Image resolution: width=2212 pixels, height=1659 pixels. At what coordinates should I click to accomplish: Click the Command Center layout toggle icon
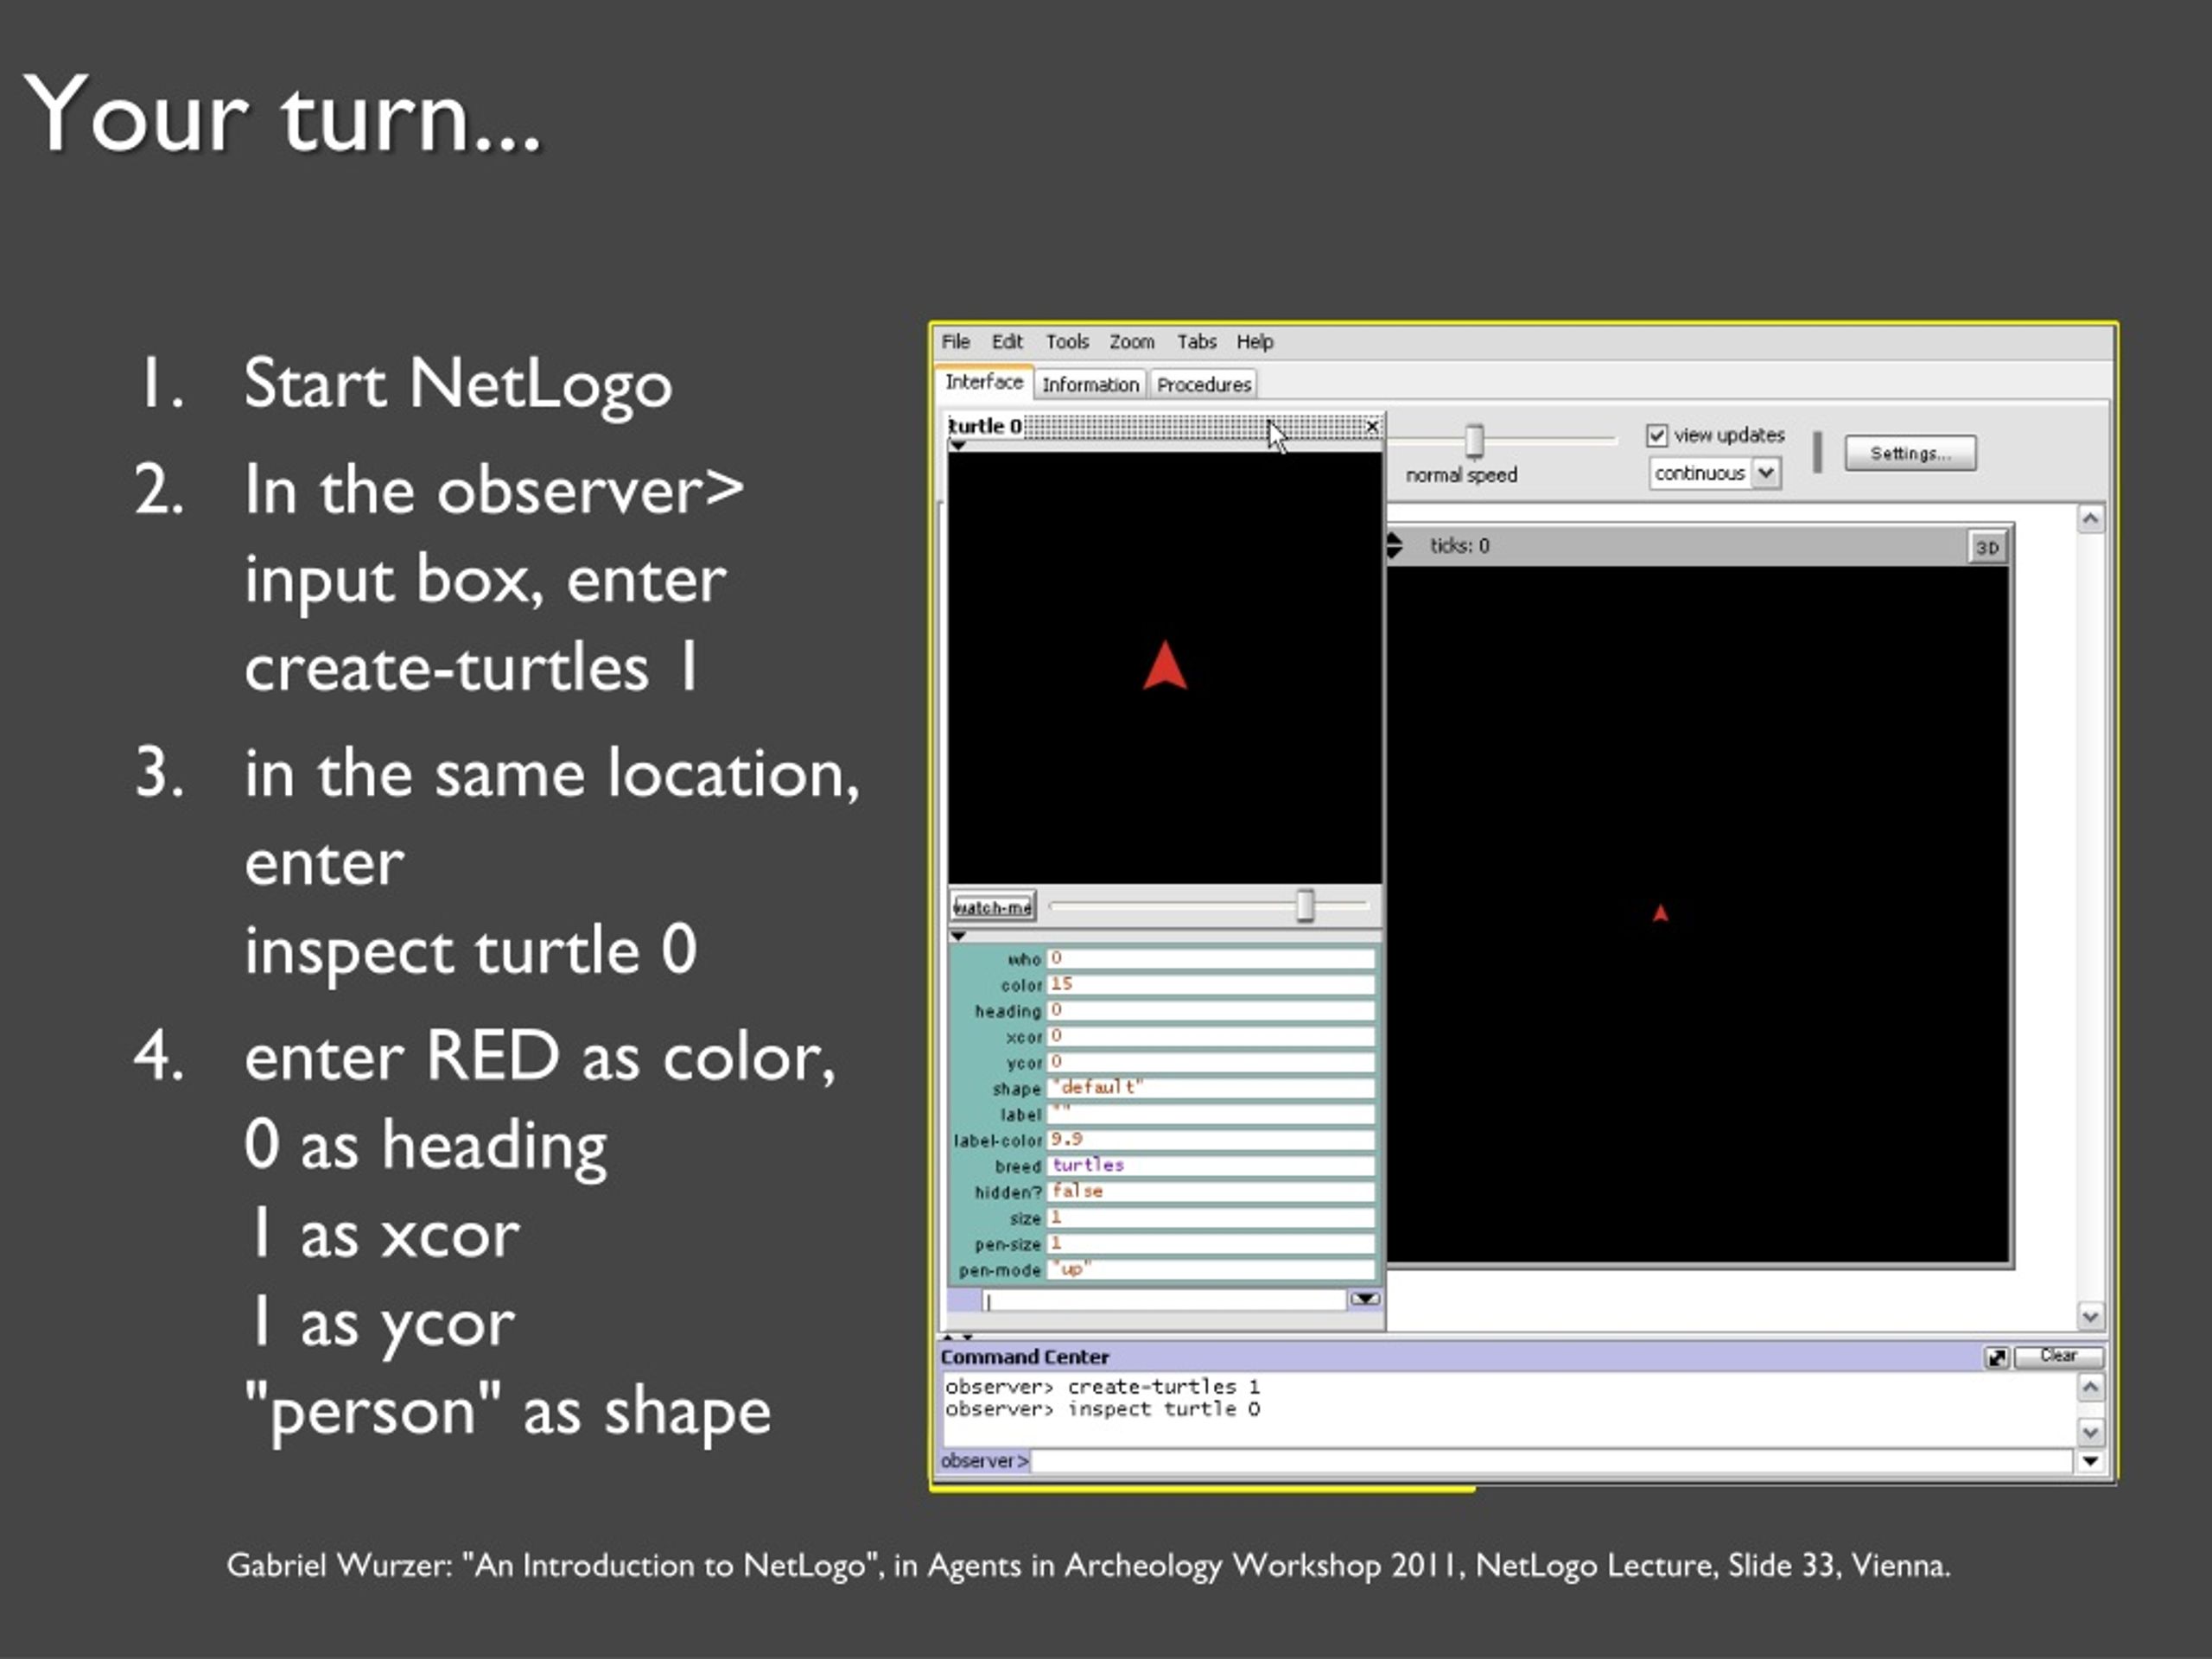1996,1357
